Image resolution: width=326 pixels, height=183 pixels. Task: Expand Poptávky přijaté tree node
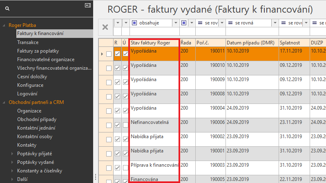click(12, 154)
